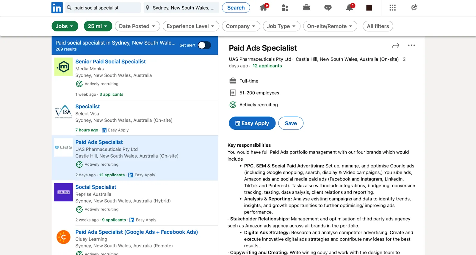Open My Network people icon
This screenshot has height=255, width=476.
[285, 8]
